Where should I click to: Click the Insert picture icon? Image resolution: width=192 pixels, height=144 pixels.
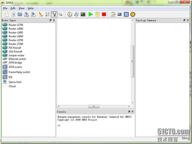[x=120, y=14]
